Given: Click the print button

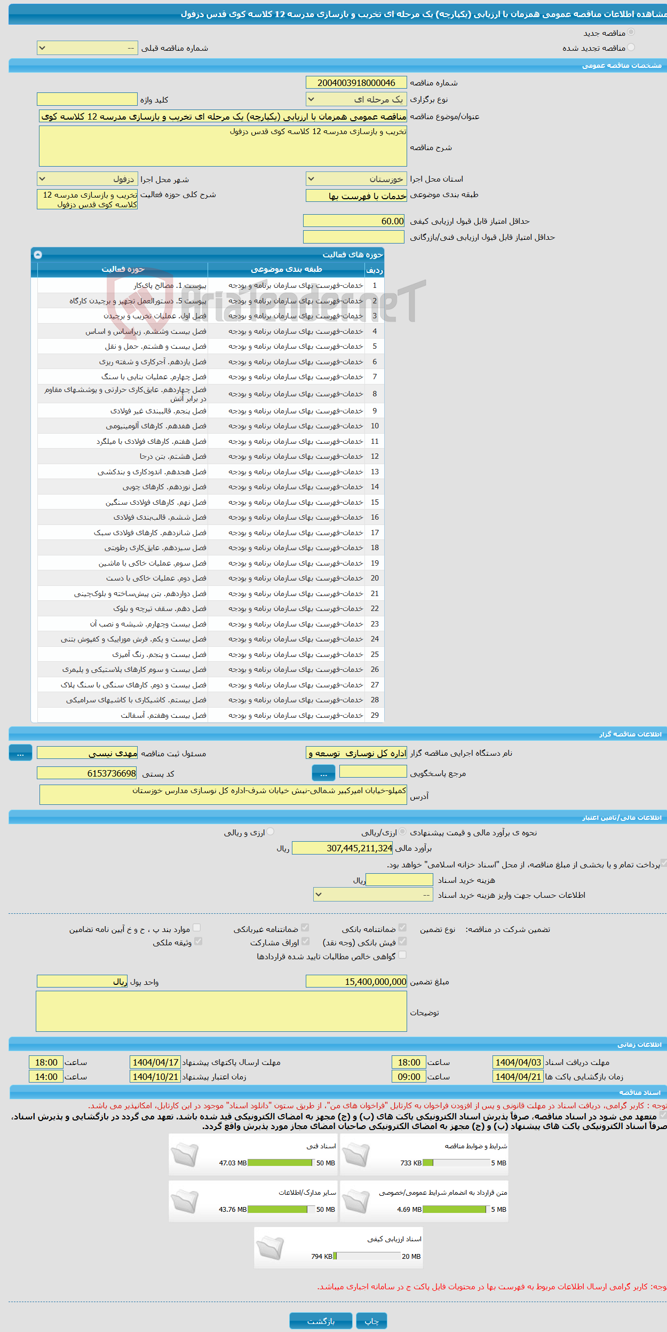Looking at the screenshot, I should click(371, 1321).
